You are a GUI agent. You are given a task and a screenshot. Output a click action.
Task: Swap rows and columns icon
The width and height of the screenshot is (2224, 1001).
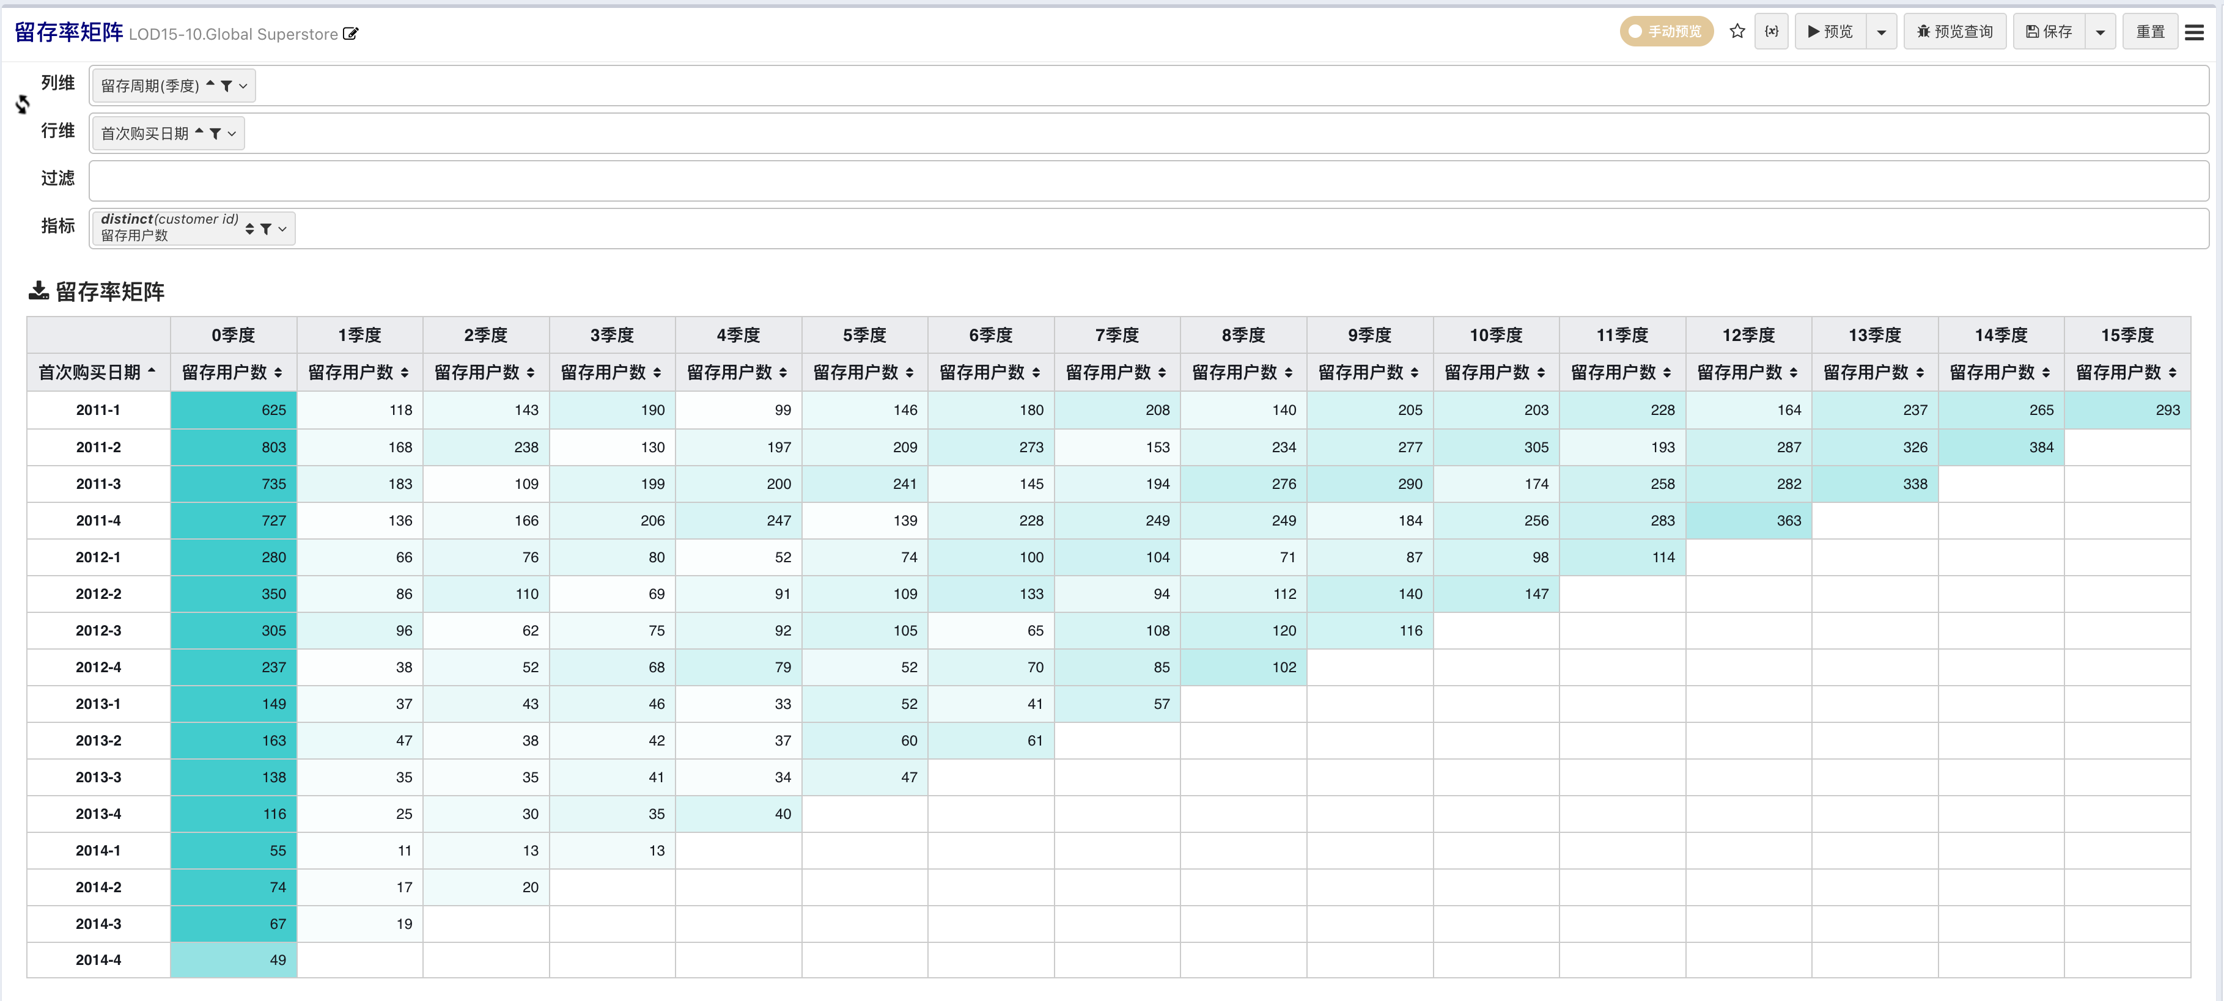pos(23,105)
